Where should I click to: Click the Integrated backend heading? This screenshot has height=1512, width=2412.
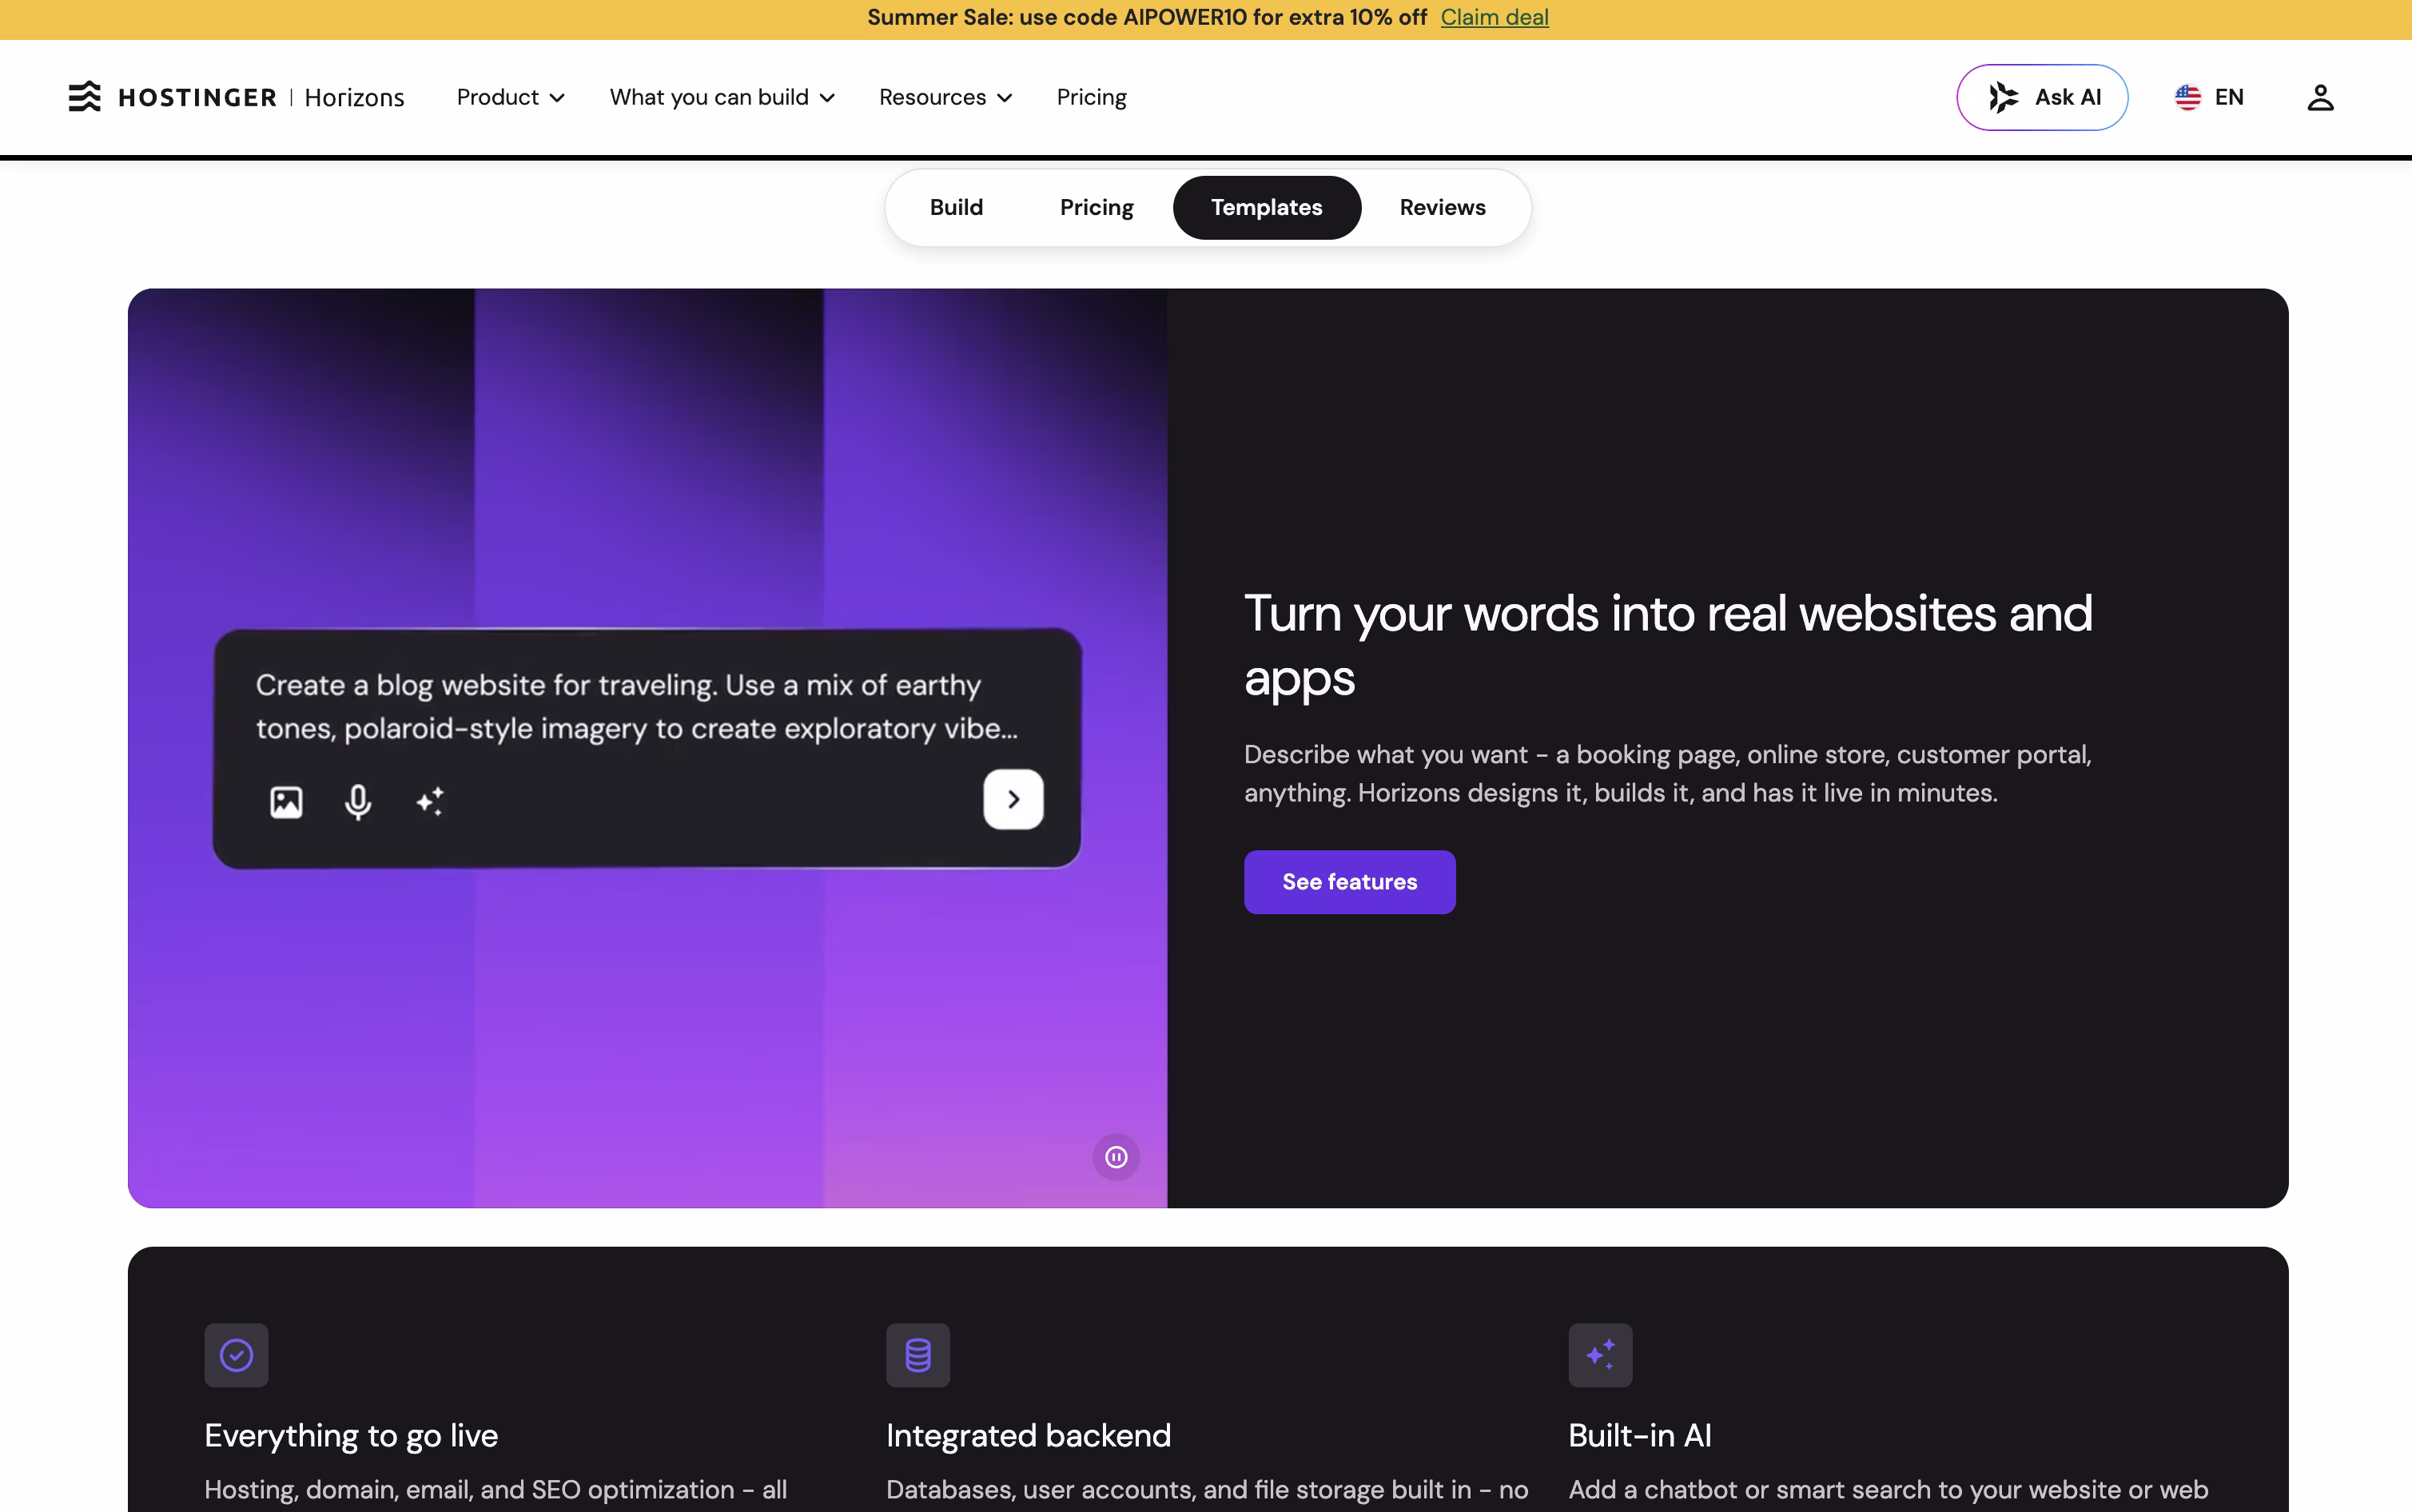coord(1028,1435)
